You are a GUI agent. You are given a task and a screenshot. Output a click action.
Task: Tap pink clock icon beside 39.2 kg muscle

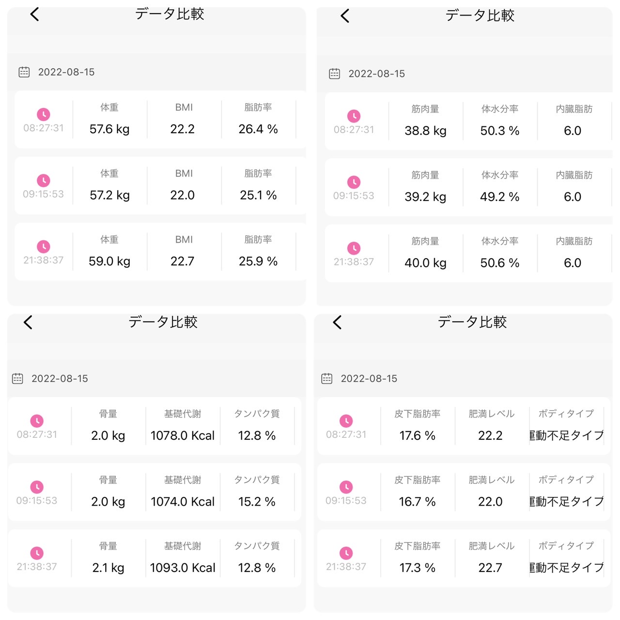354,182
